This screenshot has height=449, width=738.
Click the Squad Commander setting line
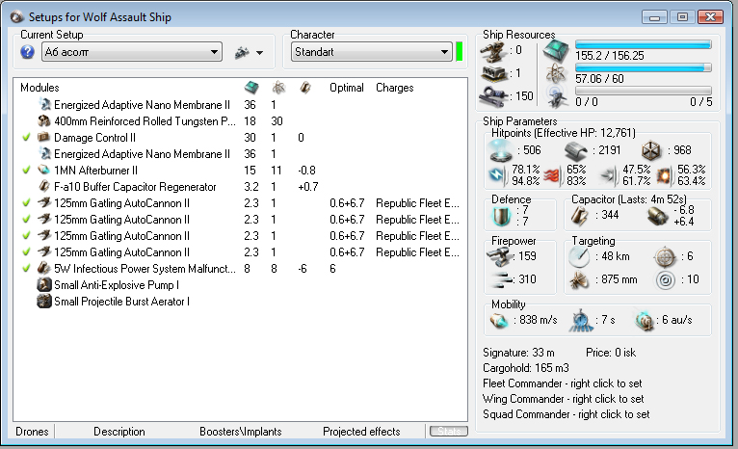(566, 414)
